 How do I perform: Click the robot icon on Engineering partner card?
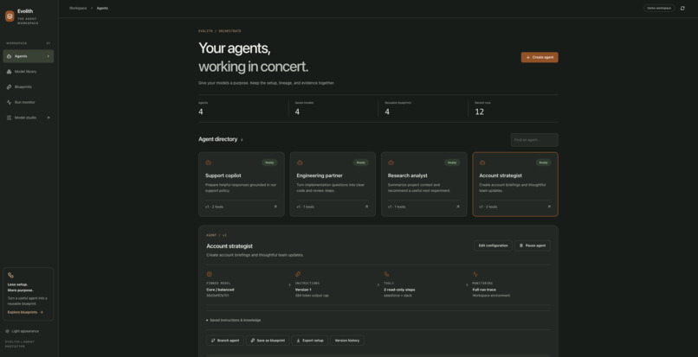click(x=300, y=163)
